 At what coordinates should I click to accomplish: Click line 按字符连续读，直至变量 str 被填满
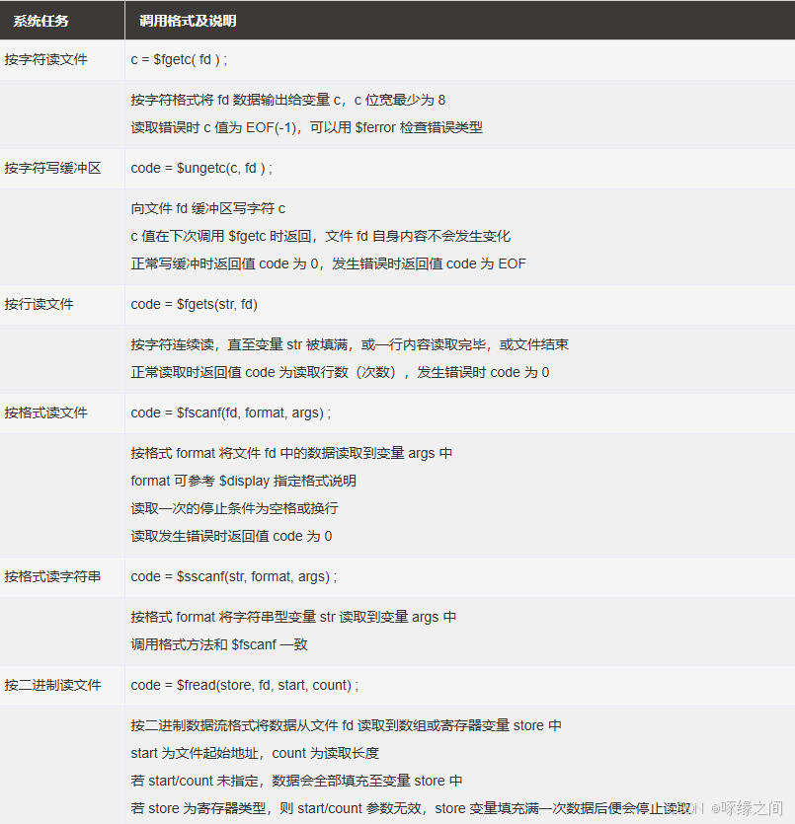350,344
